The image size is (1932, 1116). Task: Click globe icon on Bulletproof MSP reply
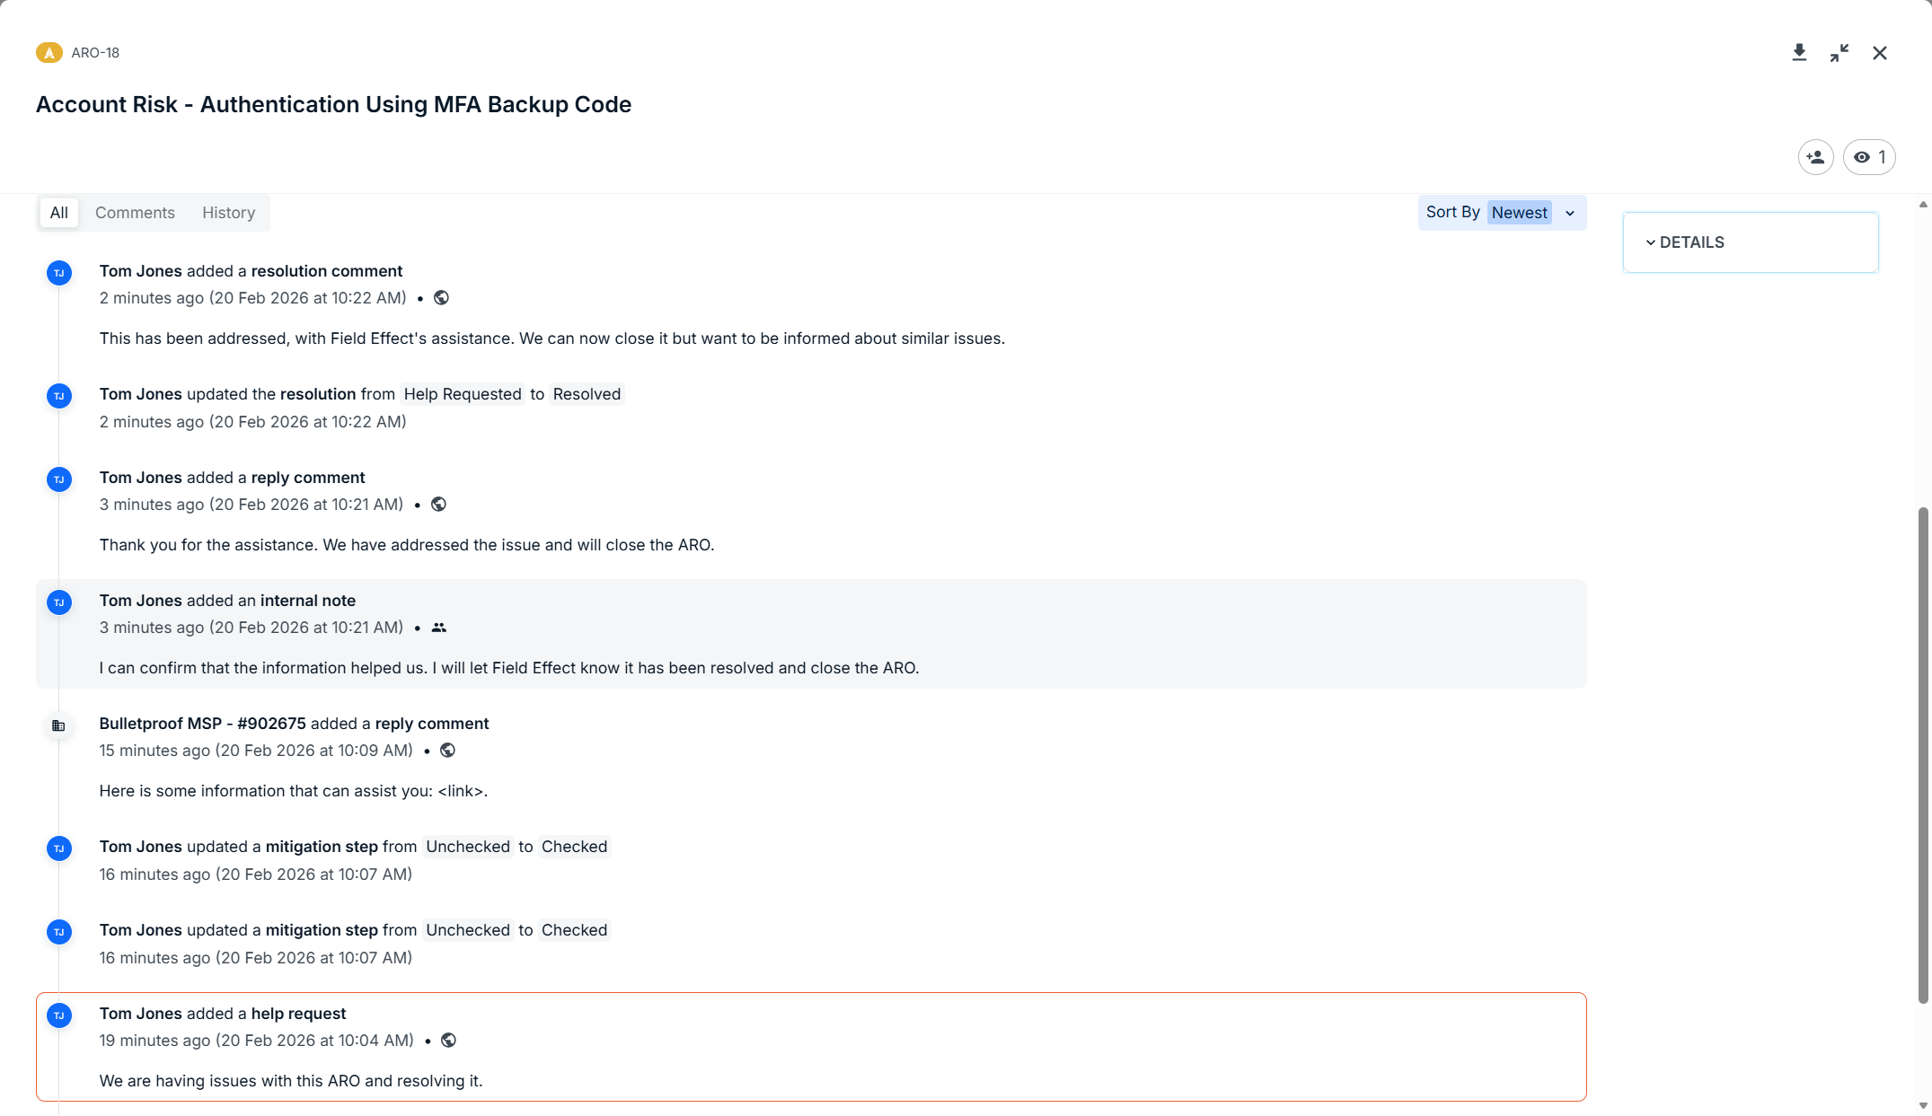pos(447,751)
